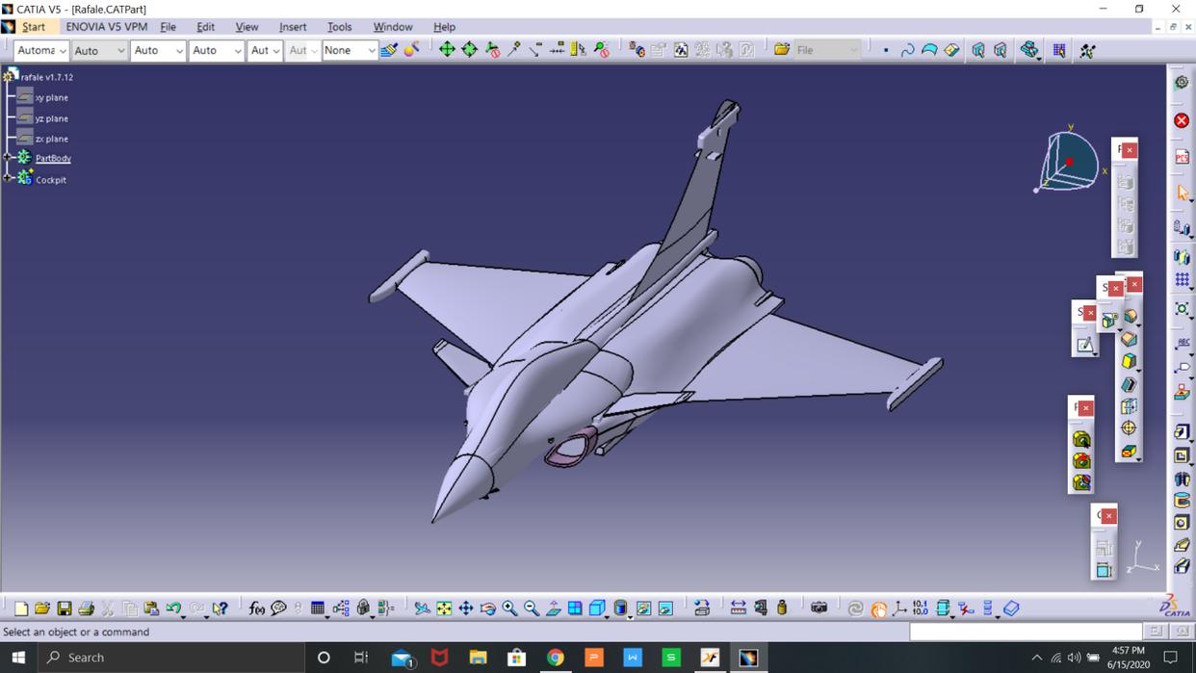Open the Insert menu
This screenshot has height=673, width=1196.
[x=292, y=27]
